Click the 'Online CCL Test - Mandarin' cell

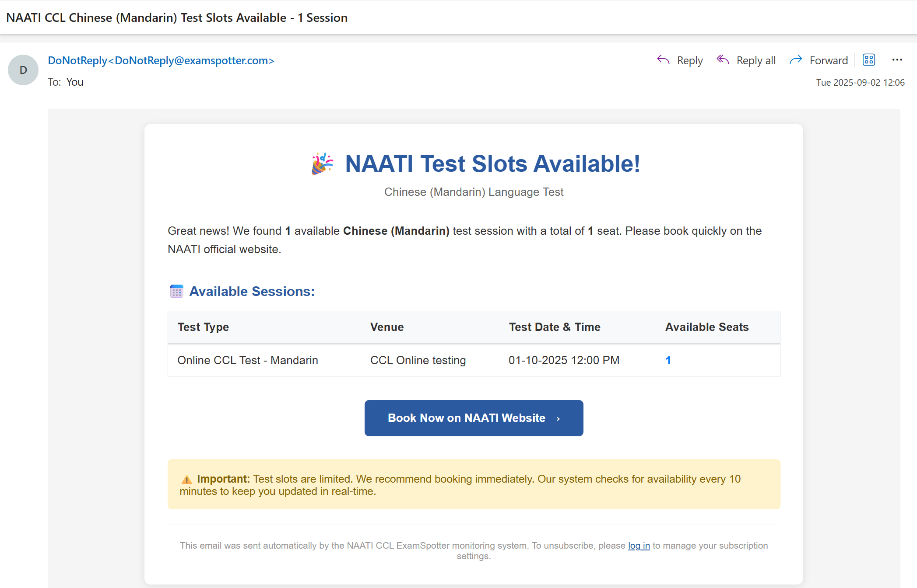(x=248, y=360)
